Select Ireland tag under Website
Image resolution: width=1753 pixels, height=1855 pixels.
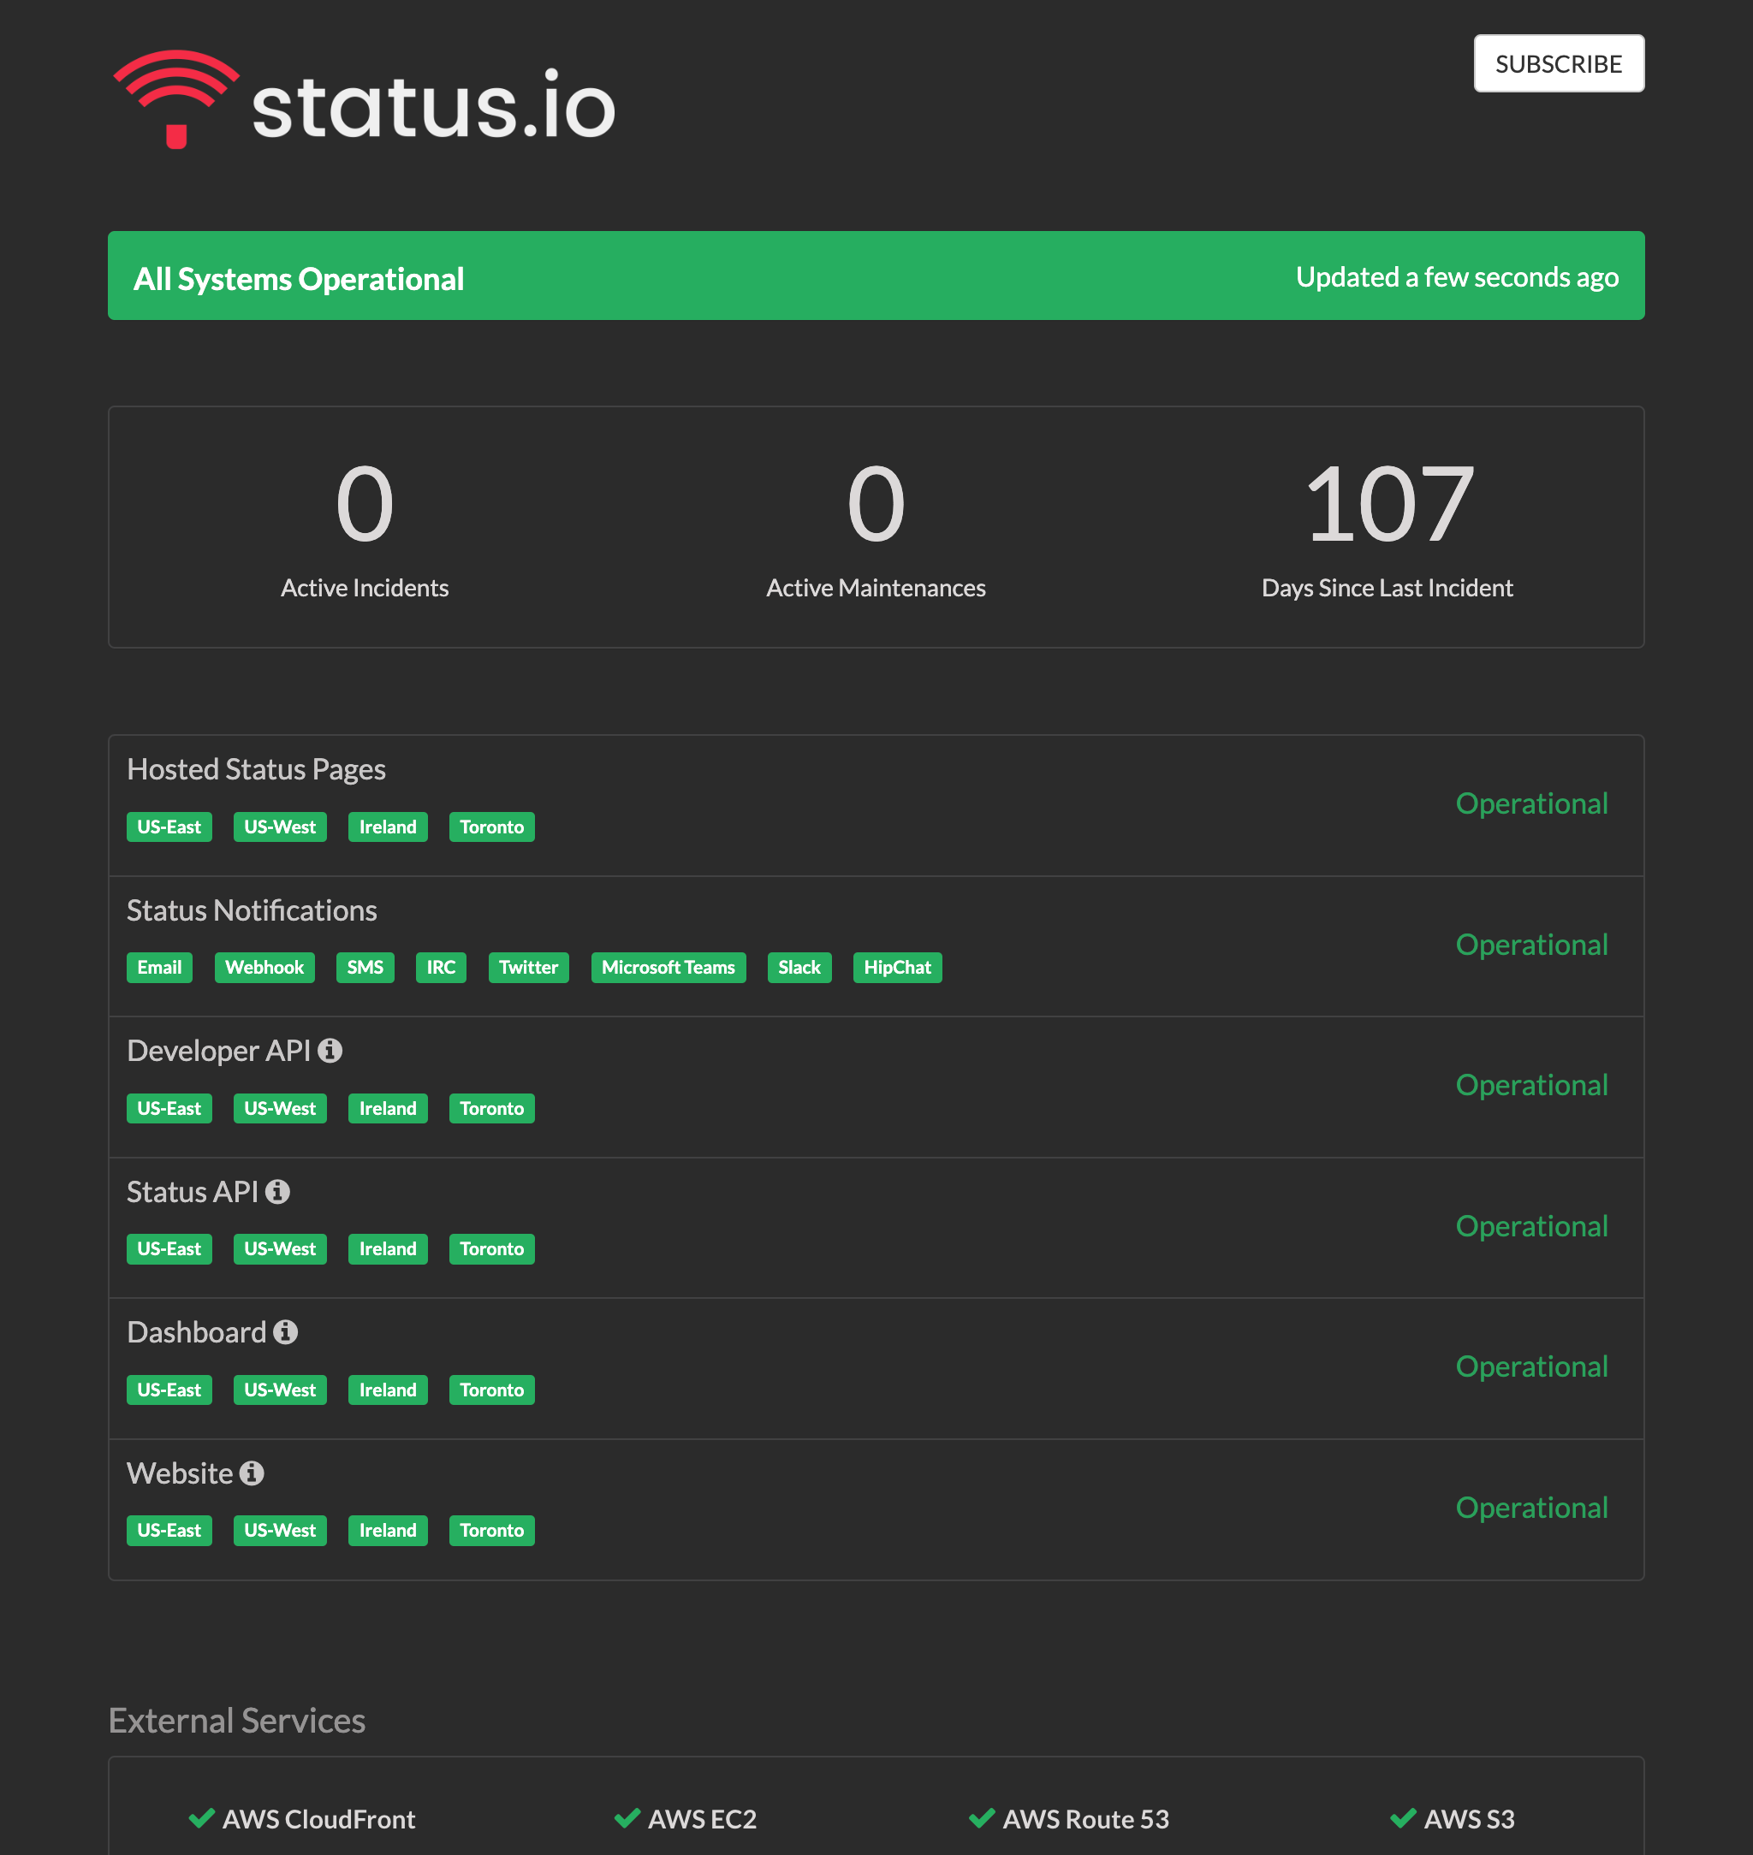pos(388,1530)
